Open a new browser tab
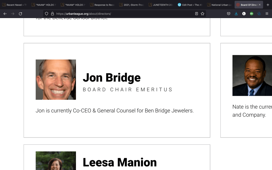272x170 pixels. [268, 5]
